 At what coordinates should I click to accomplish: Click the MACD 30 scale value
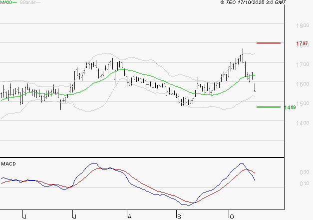304,172
